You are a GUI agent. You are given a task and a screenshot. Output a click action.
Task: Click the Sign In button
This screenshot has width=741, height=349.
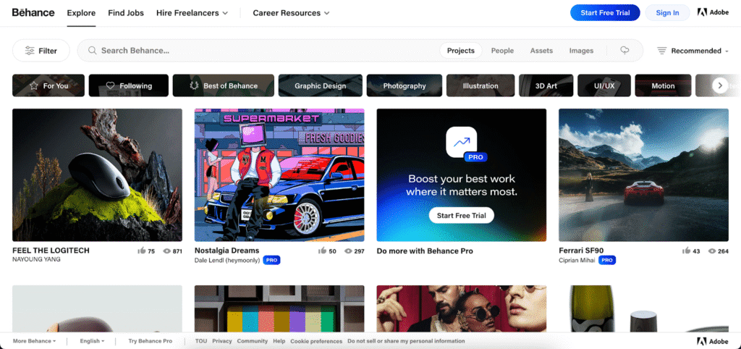click(667, 12)
